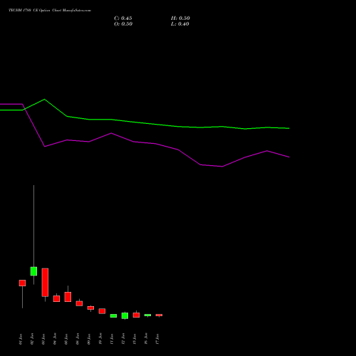Click the 05 date label on x-axis
Image resolution: width=356 pixels, height=356 pixels.
click(x=66, y=339)
